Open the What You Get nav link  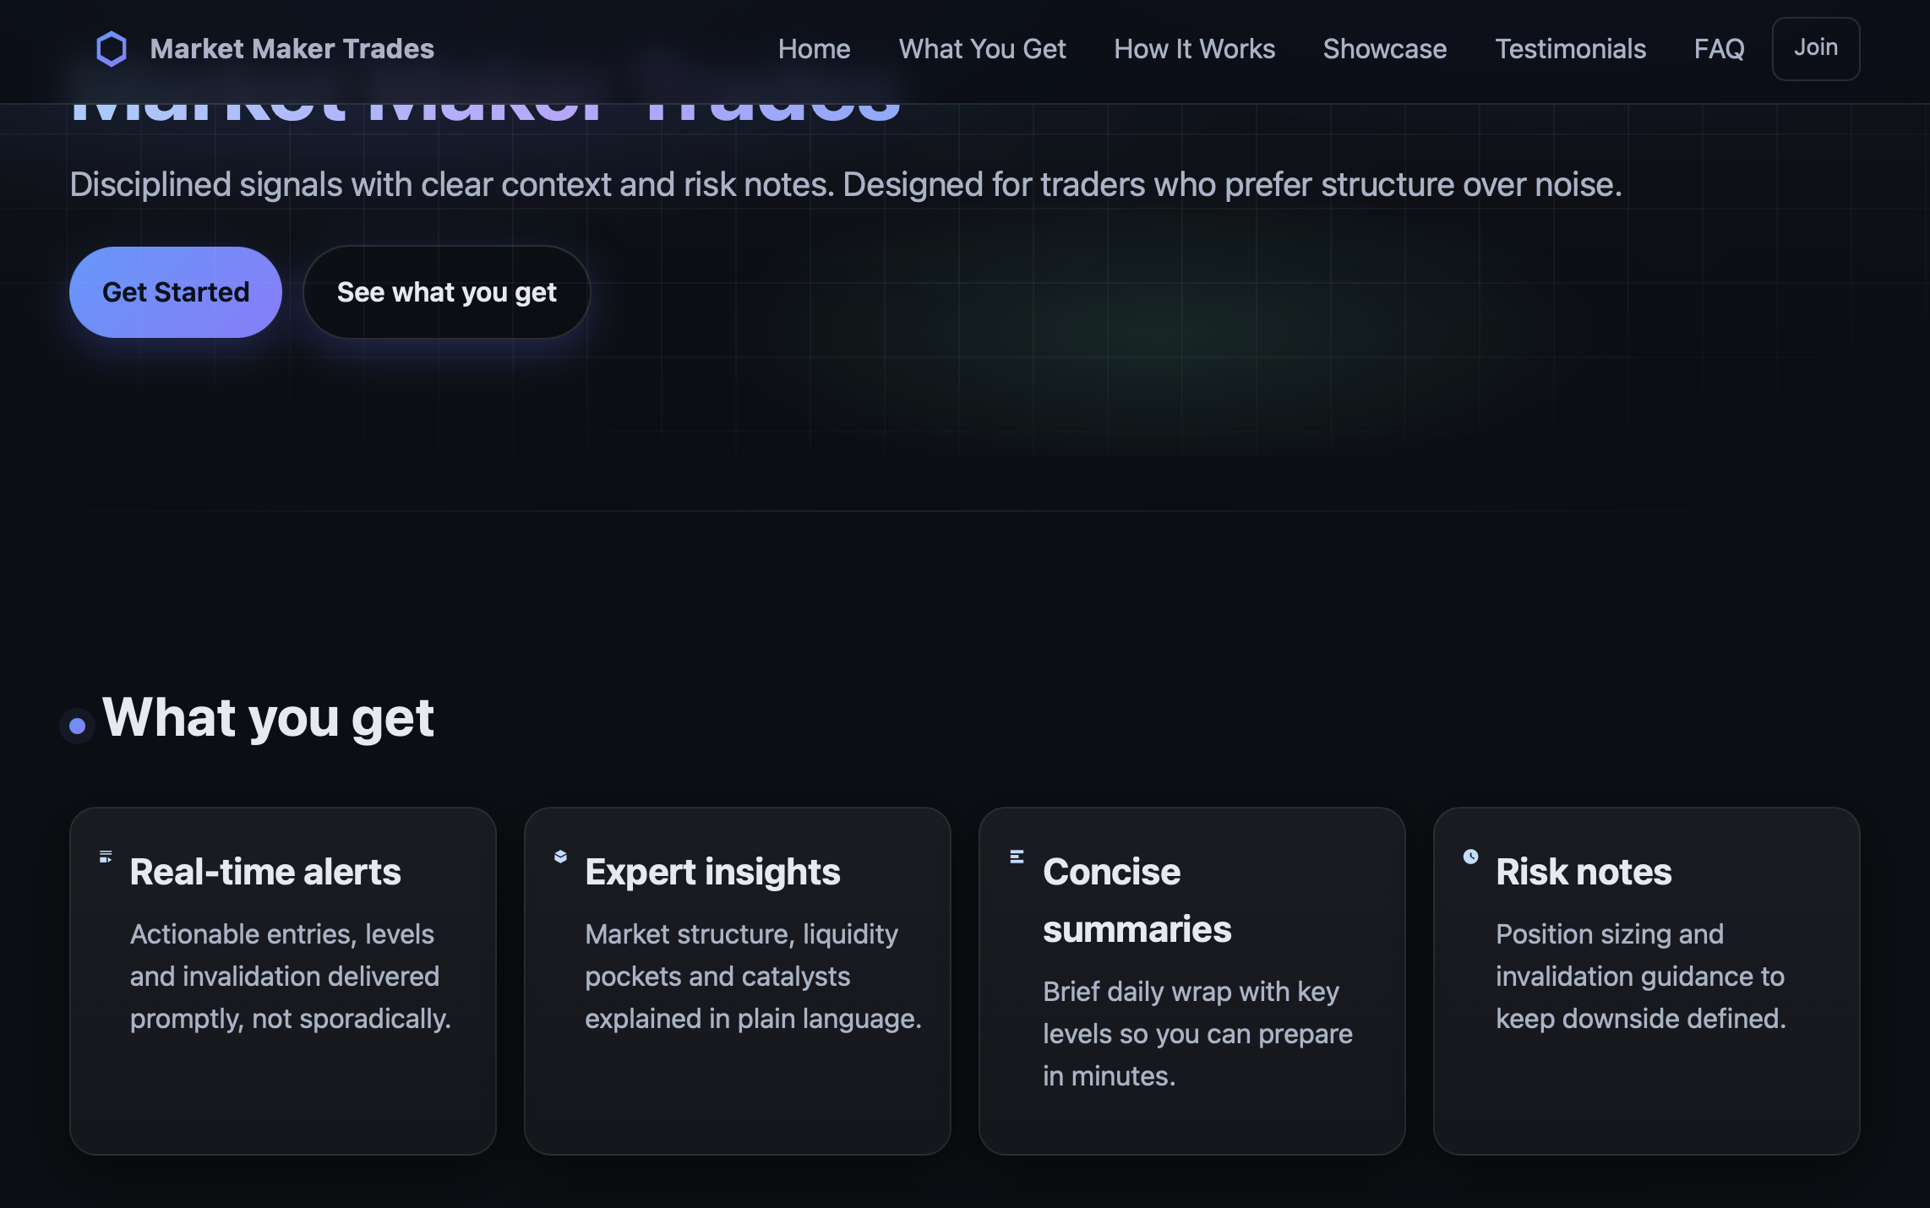(982, 49)
